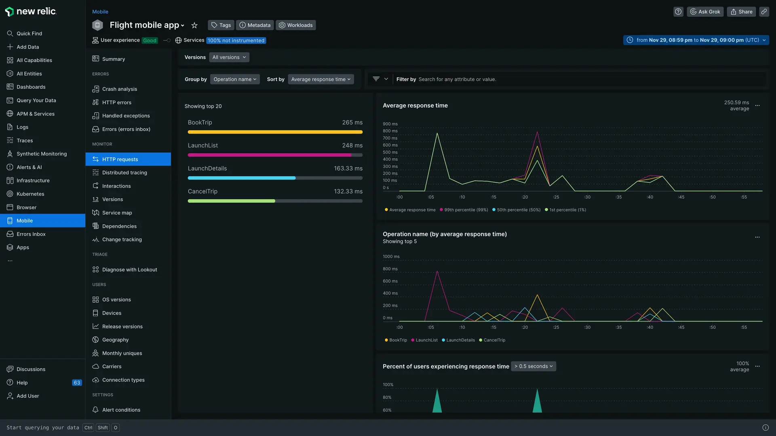Open Average response time chart options menu

coord(757,106)
